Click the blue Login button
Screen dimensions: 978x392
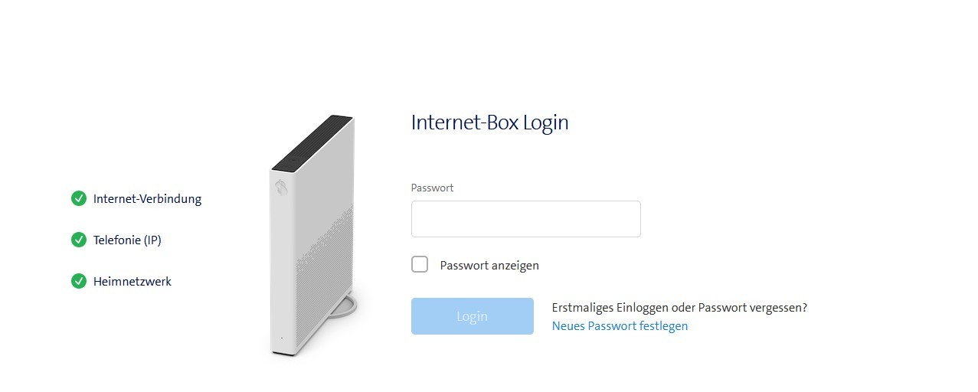point(473,316)
